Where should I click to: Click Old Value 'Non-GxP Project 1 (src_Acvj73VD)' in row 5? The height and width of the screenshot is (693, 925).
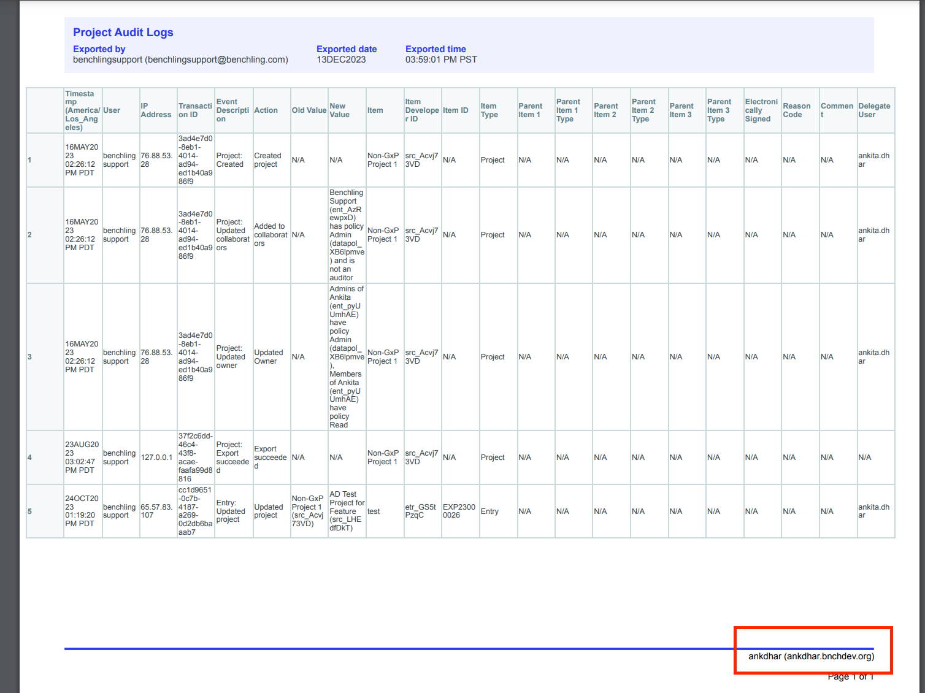pyautogui.click(x=309, y=511)
